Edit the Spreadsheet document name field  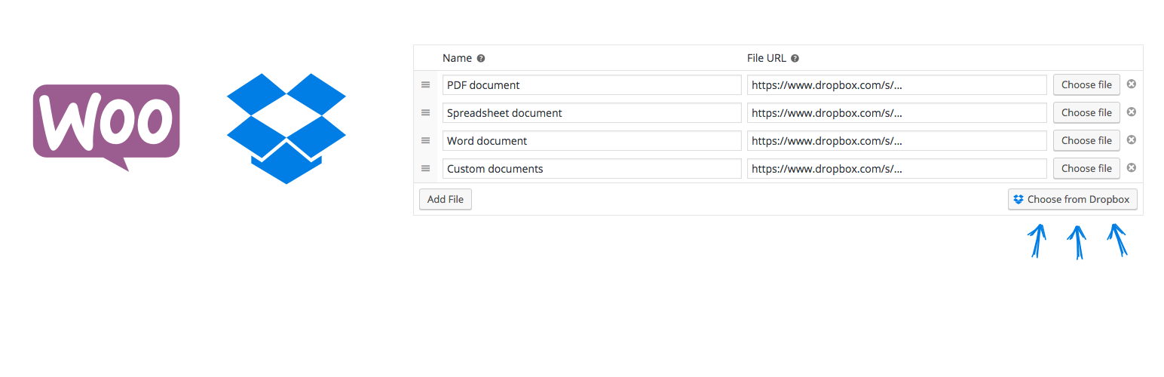pyautogui.click(x=592, y=112)
